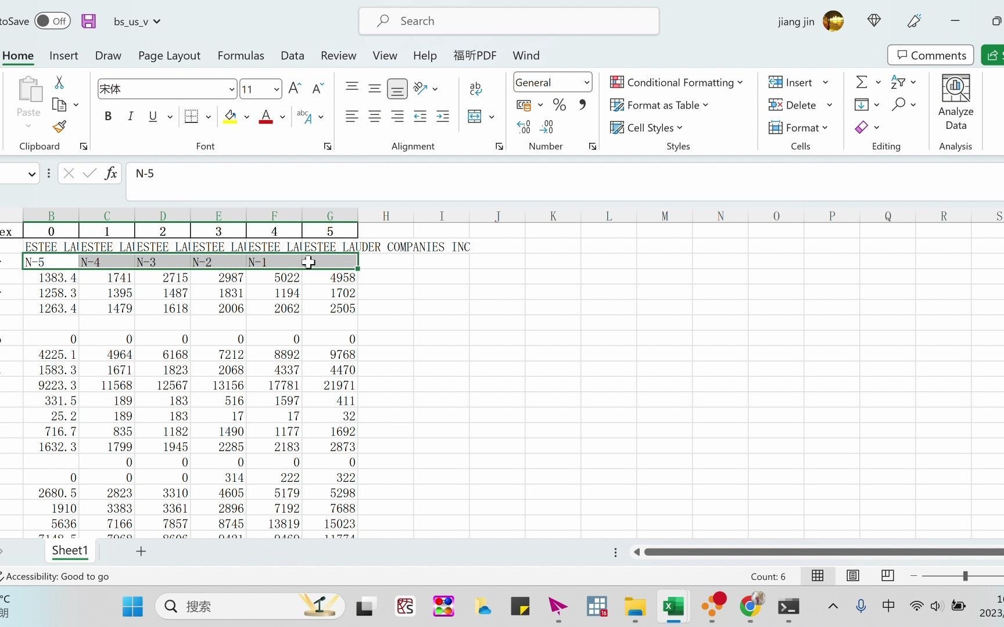Viewport: 1004px width, 627px height.
Task: Click the Copy icon in Clipboard
Action: [59, 105]
